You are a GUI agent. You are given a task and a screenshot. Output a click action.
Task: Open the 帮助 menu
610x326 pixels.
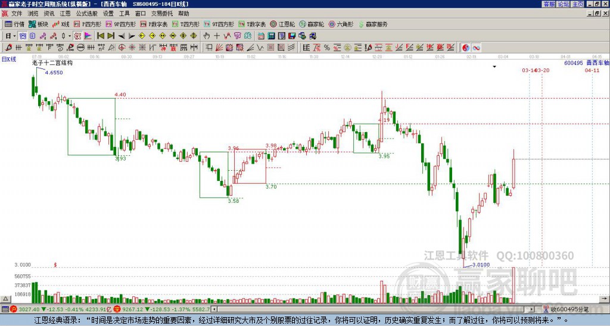coord(183,14)
